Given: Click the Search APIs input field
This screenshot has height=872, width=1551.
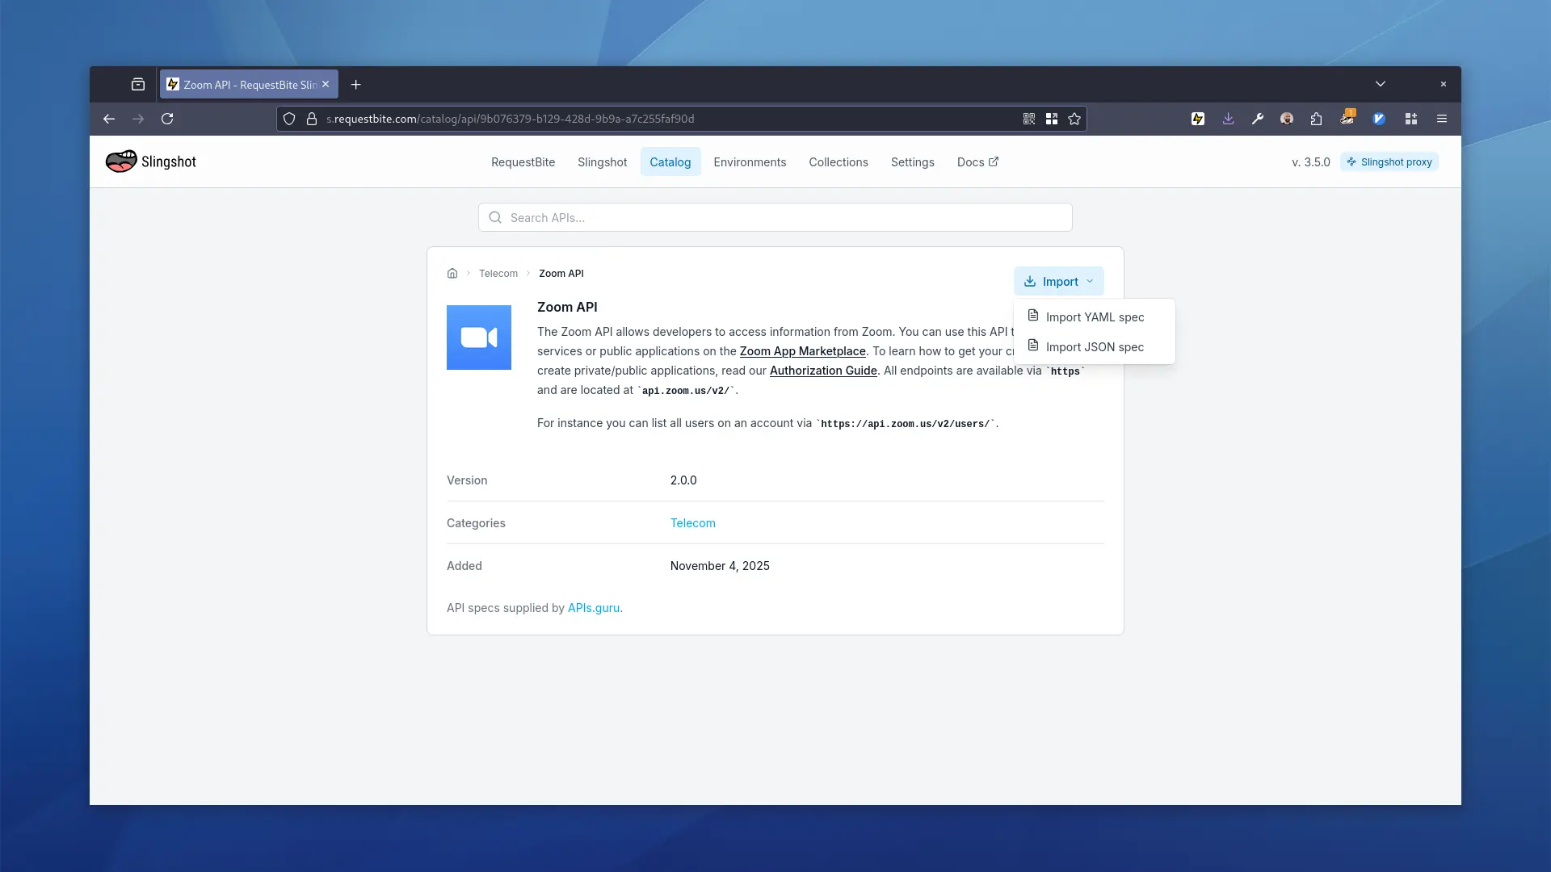Looking at the screenshot, I should click(x=775, y=217).
